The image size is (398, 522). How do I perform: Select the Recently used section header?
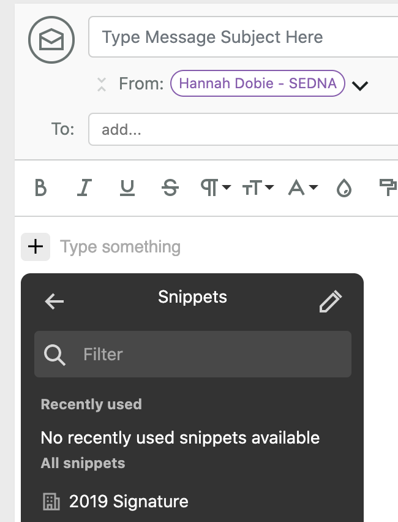[x=91, y=404]
